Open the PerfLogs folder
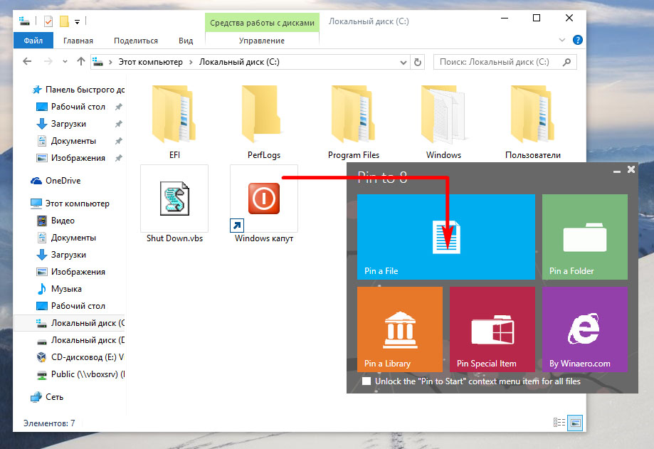The image size is (654, 449). point(263,122)
